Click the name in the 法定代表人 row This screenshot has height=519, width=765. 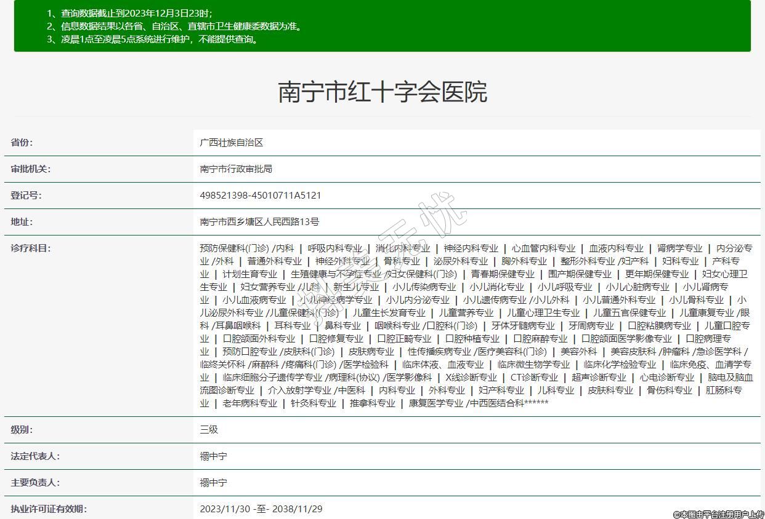tap(213, 456)
